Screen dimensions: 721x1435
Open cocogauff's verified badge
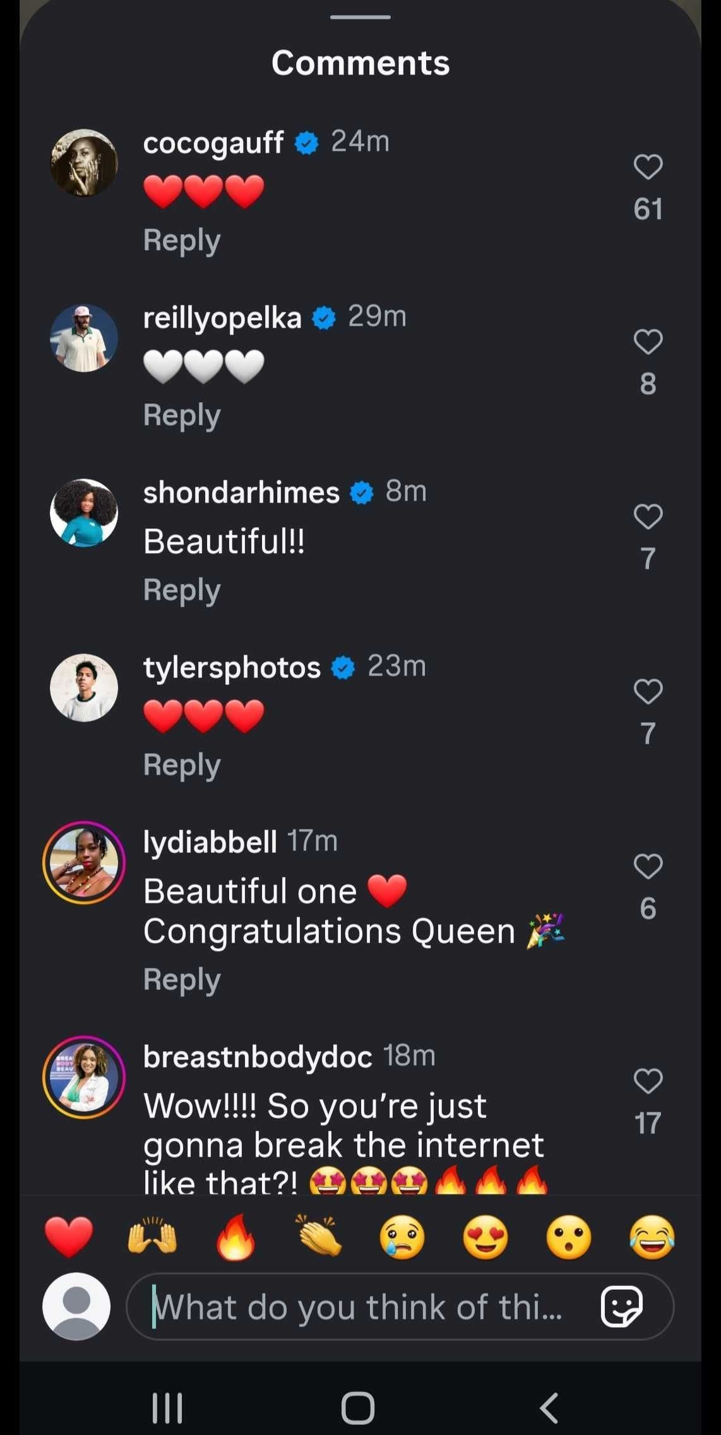[307, 142]
